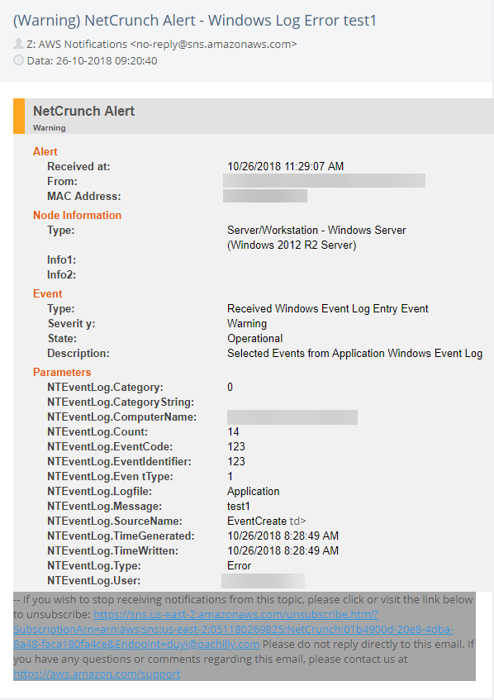Click the NTEventLog.EventType value 1

[230, 476]
